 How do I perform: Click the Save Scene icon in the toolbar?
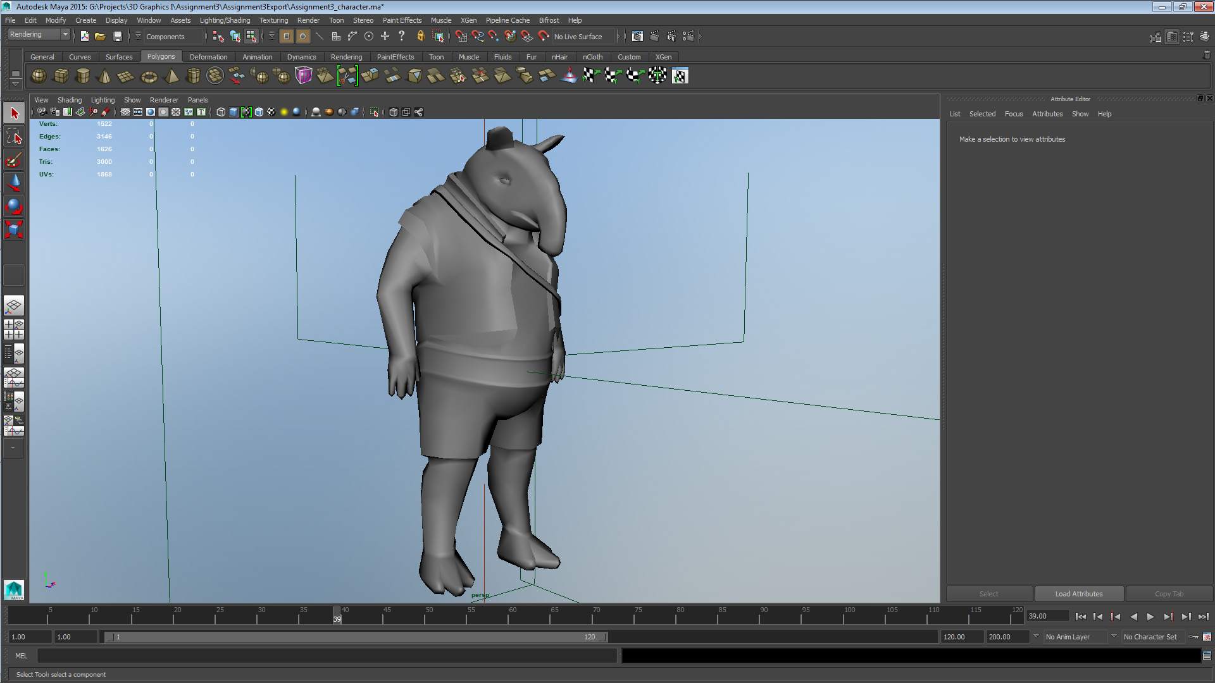click(118, 36)
